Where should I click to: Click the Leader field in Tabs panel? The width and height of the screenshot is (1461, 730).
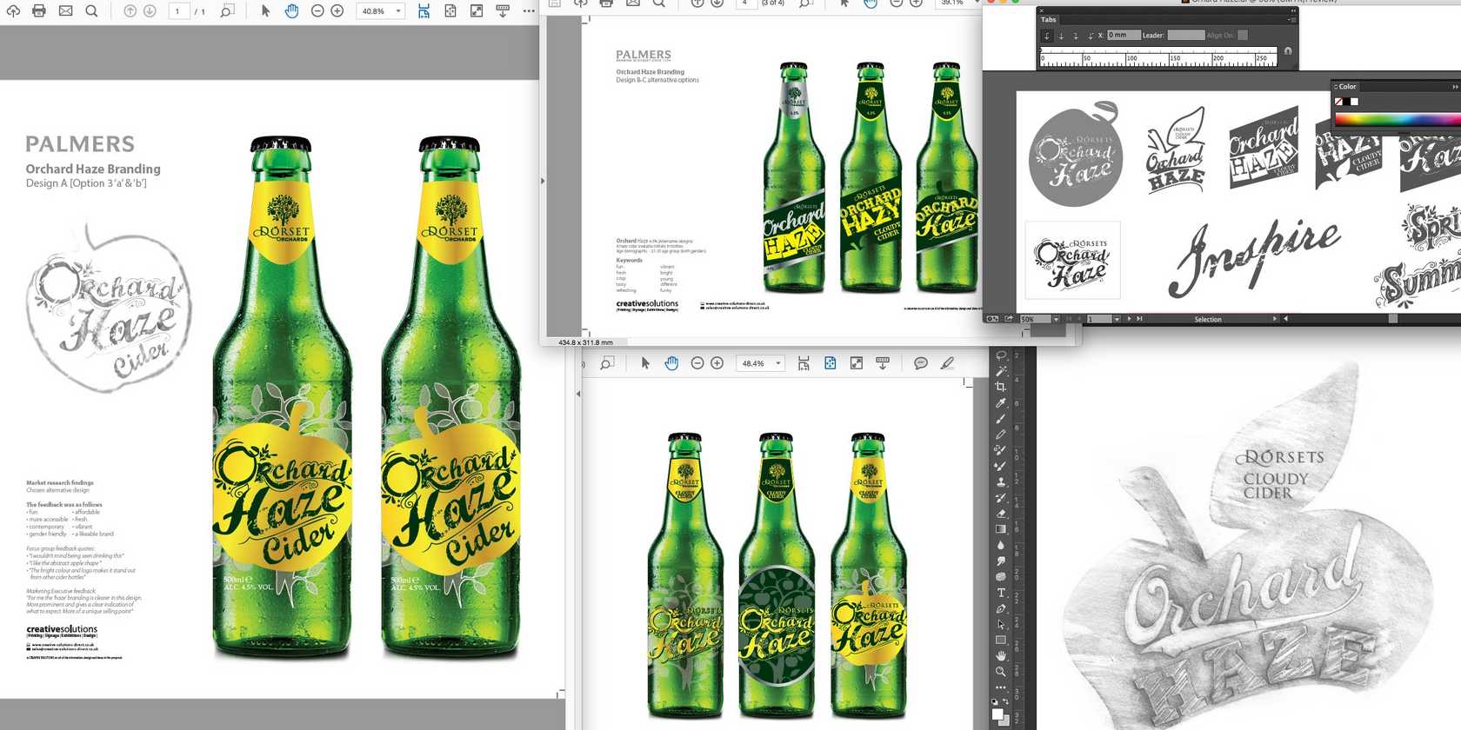pyautogui.click(x=1186, y=35)
